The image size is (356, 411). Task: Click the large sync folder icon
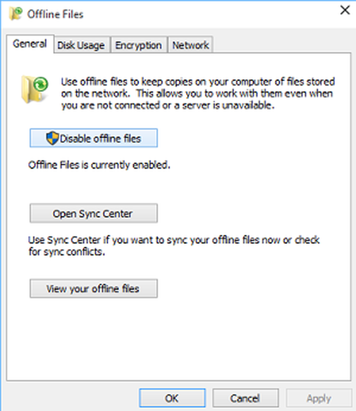point(34,90)
